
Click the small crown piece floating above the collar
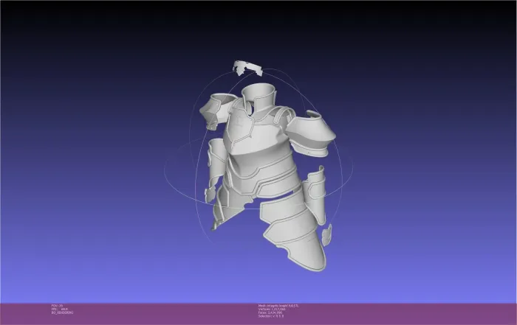[247, 68]
